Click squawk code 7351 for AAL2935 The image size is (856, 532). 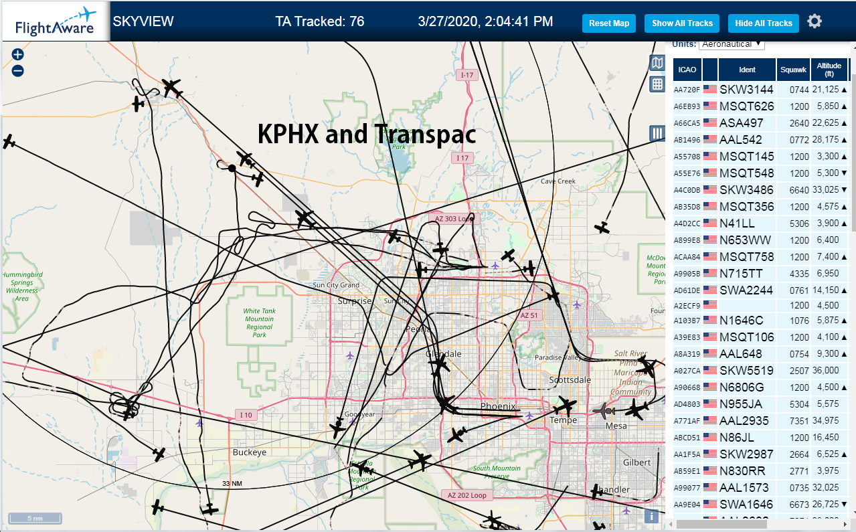point(799,421)
